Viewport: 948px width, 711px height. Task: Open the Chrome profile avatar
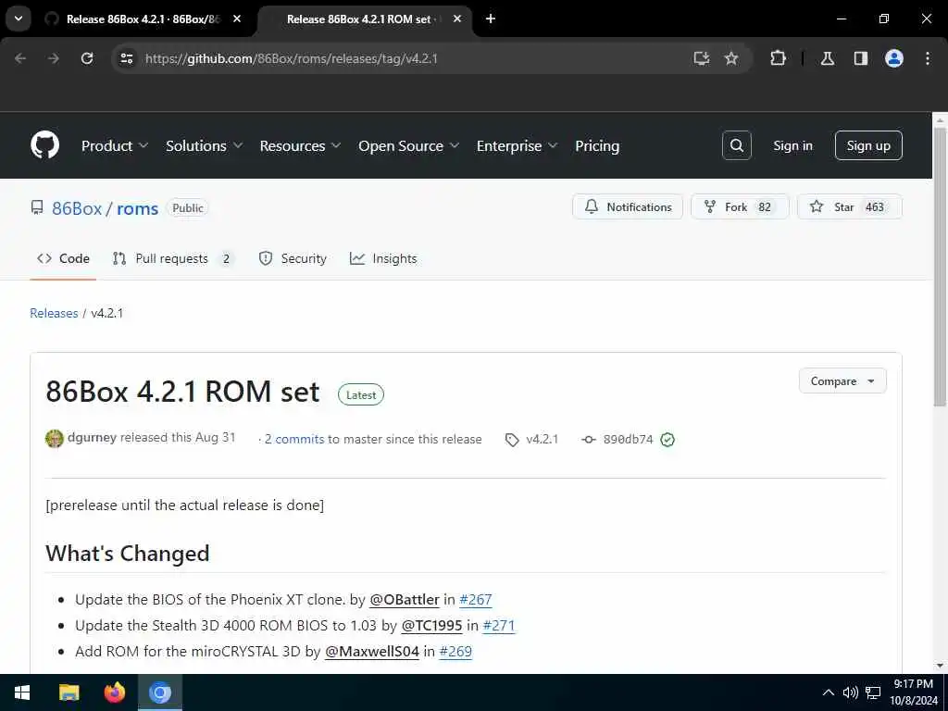click(x=894, y=58)
